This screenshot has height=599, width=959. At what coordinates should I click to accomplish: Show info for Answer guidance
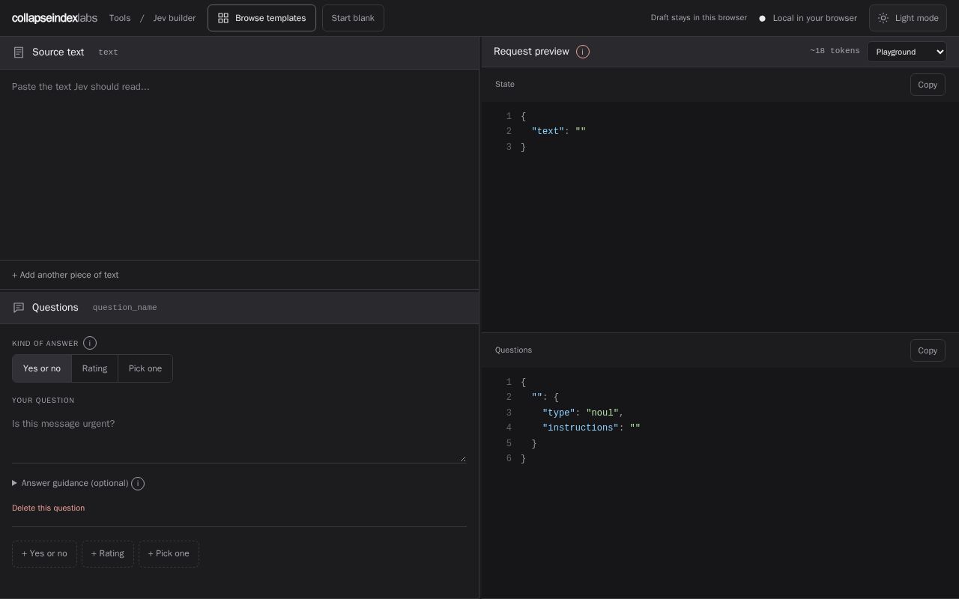138,484
